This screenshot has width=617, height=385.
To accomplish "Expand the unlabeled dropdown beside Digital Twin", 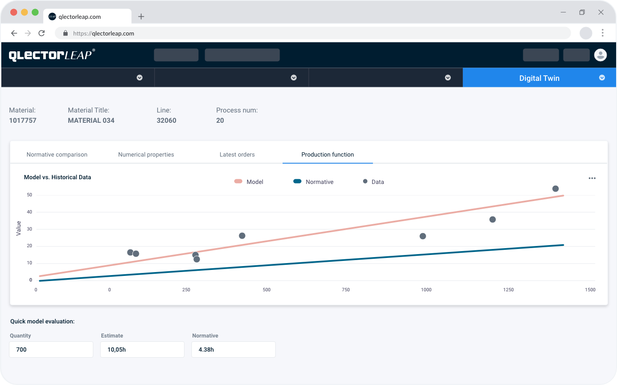I will (x=448, y=78).
